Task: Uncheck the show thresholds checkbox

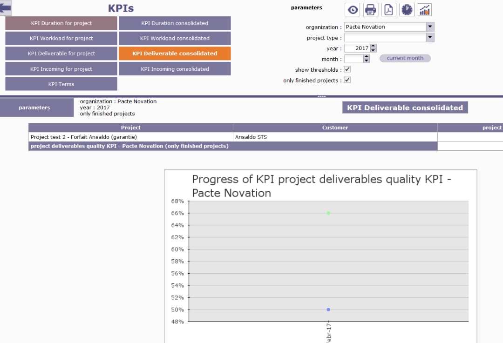Action: tap(347, 69)
